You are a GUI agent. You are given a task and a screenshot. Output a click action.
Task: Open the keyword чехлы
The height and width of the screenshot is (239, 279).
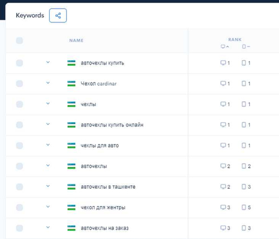pyautogui.click(x=89, y=104)
